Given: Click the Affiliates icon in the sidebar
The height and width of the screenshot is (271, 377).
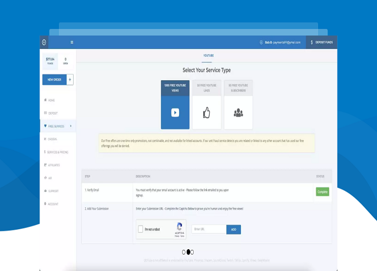Looking at the screenshot, I should (x=45, y=165).
